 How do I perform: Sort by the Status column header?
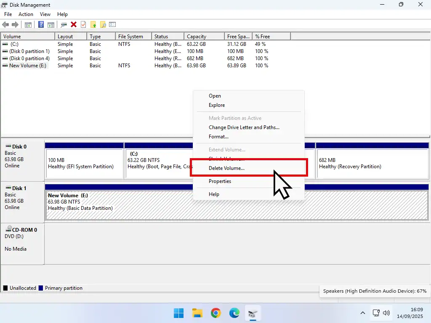[168, 37]
